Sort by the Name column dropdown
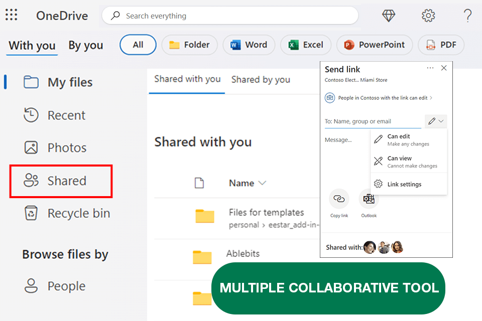Viewport: 482px width, 321px height. tap(248, 183)
